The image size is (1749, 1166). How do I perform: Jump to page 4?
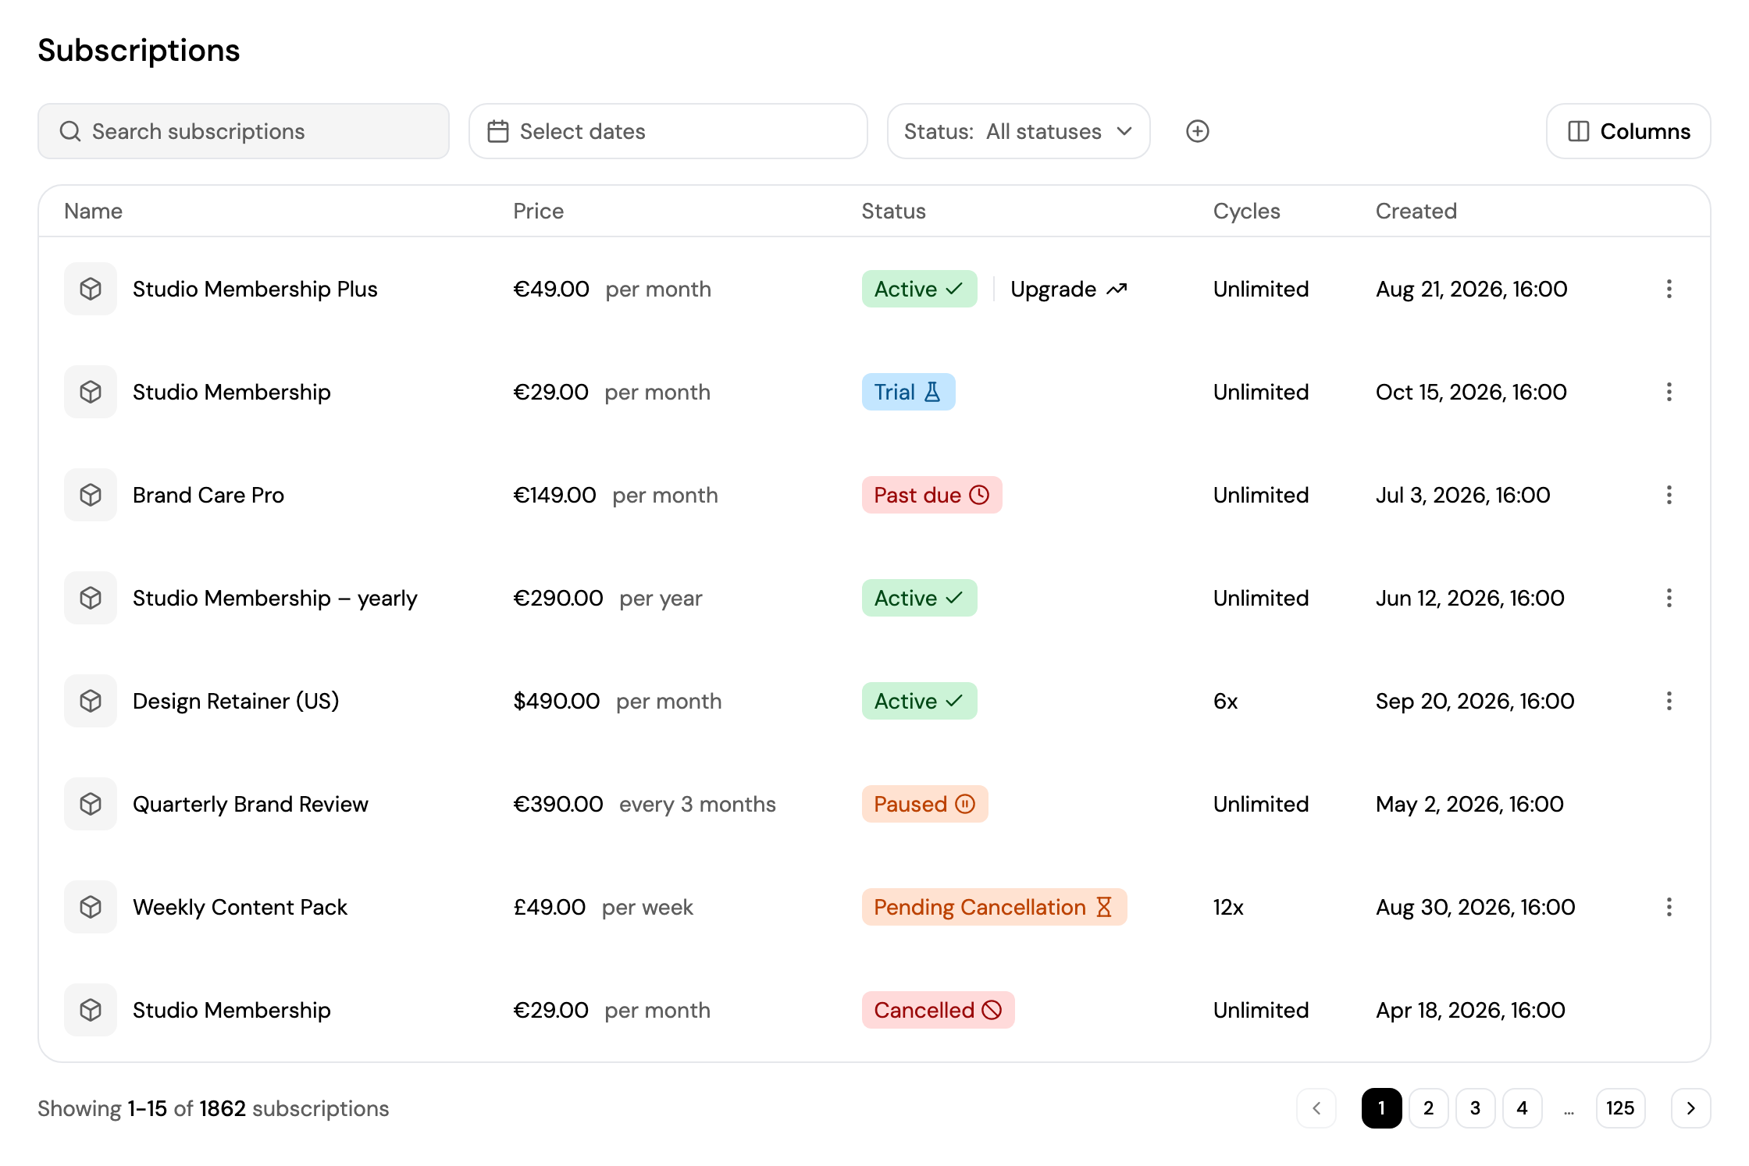point(1522,1108)
